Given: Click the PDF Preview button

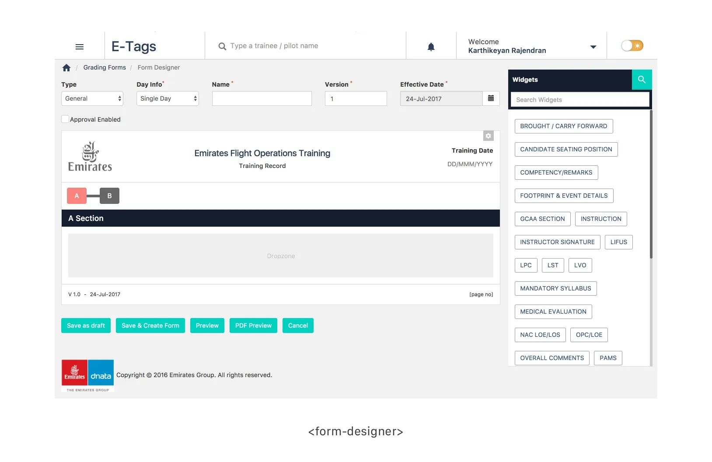Looking at the screenshot, I should (x=253, y=325).
